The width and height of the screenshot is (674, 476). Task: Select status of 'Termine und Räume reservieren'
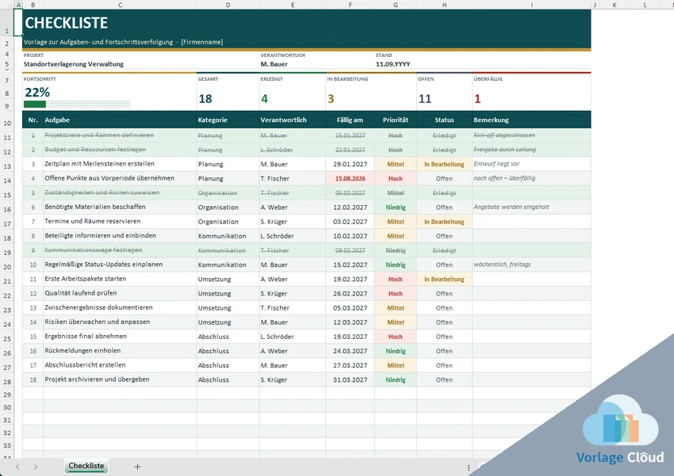(444, 222)
